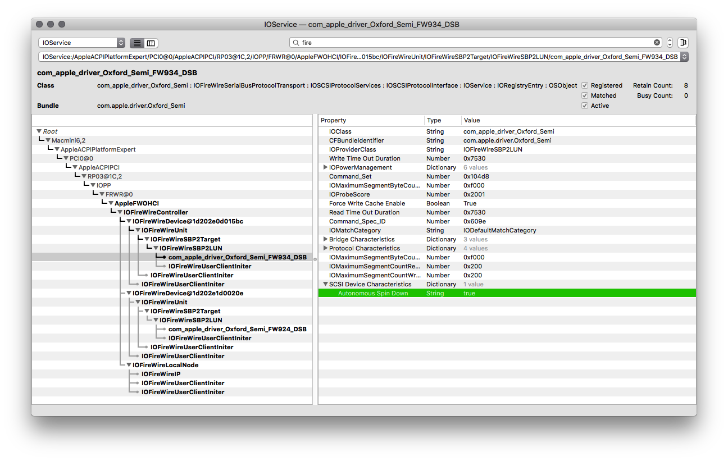The width and height of the screenshot is (728, 461).
Task: Select the IOMaximumSegmentCountWr… property row
Action: coord(507,275)
